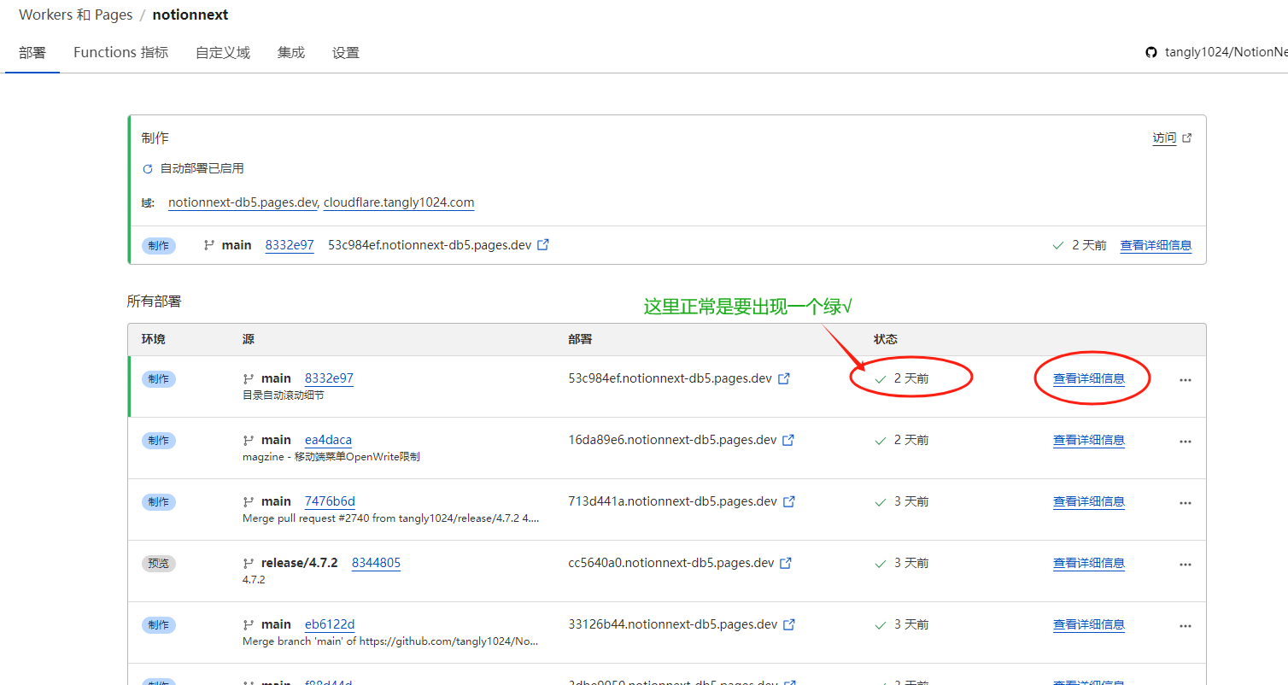
Task: Click the 状态 column header
Action: (886, 339)
